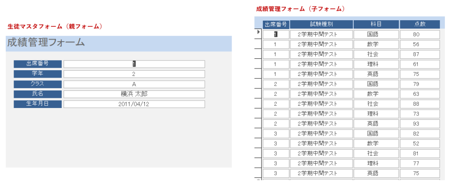Click the score cell showing 88
The width and height of the screenshot is (451, 187).
click(x=420, y=104)
